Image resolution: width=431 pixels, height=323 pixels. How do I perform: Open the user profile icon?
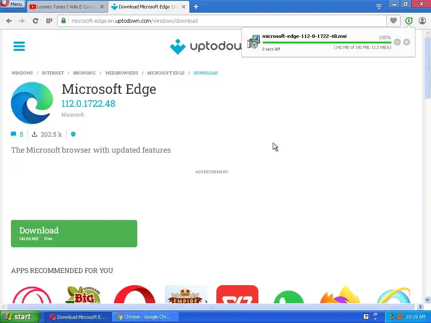(422, 21)
